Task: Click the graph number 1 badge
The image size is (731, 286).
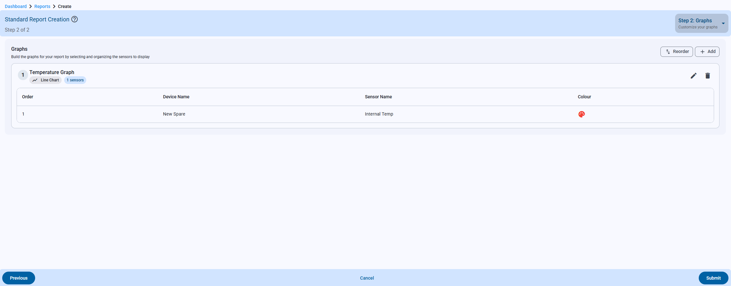Action: 23,75
